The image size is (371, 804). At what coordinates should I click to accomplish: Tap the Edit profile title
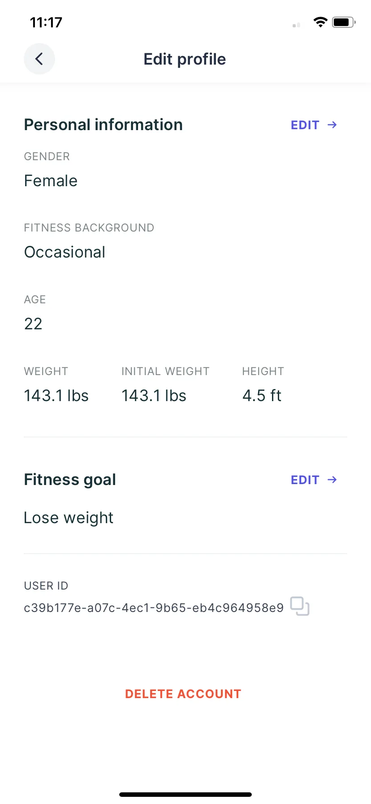pos(185,59)
